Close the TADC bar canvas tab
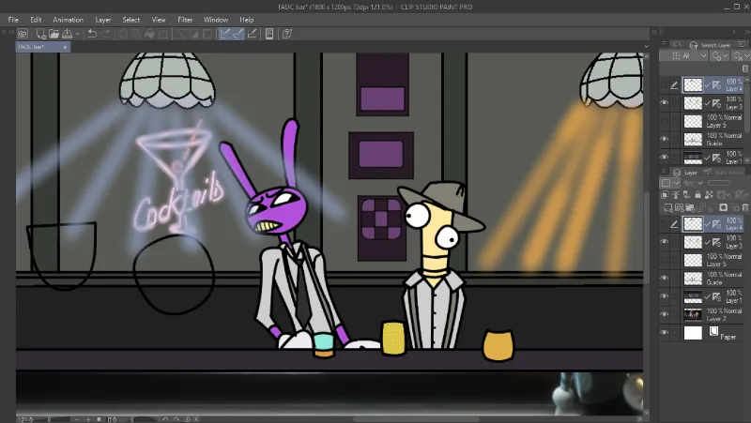The width and height of the screenshot is (751, 423). [65, 47]
